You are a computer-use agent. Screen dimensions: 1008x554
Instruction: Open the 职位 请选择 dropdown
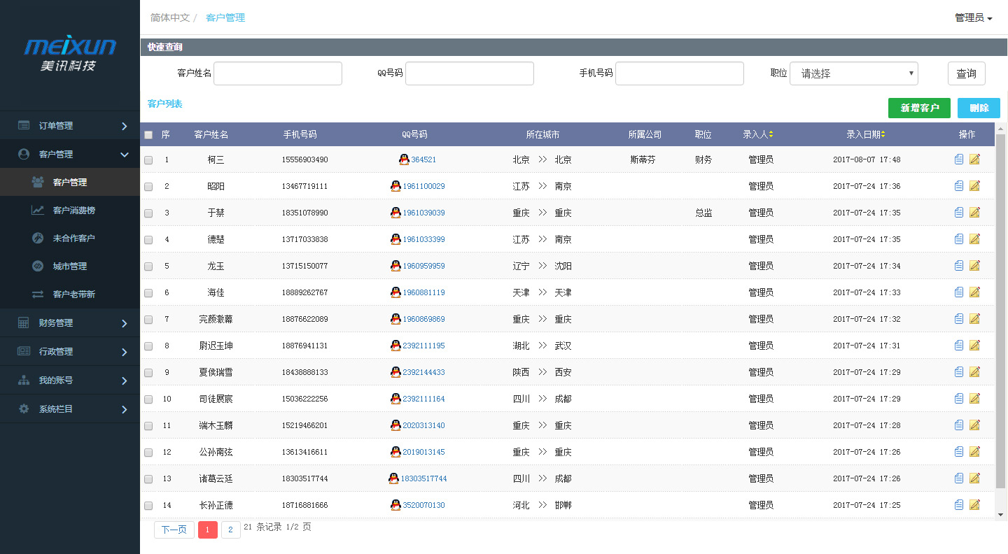[853, 73]
